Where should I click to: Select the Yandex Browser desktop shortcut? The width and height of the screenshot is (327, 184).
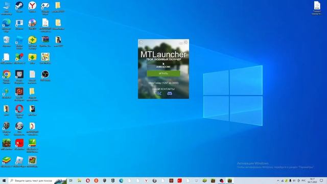click(x=32, y=7)
